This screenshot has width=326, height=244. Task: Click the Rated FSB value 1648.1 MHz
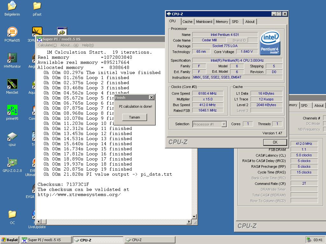(x=208, y=110)
